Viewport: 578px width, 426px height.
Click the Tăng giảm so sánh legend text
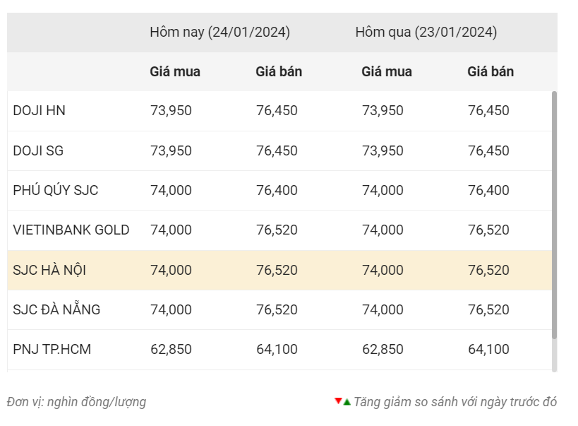pos(455,402)
